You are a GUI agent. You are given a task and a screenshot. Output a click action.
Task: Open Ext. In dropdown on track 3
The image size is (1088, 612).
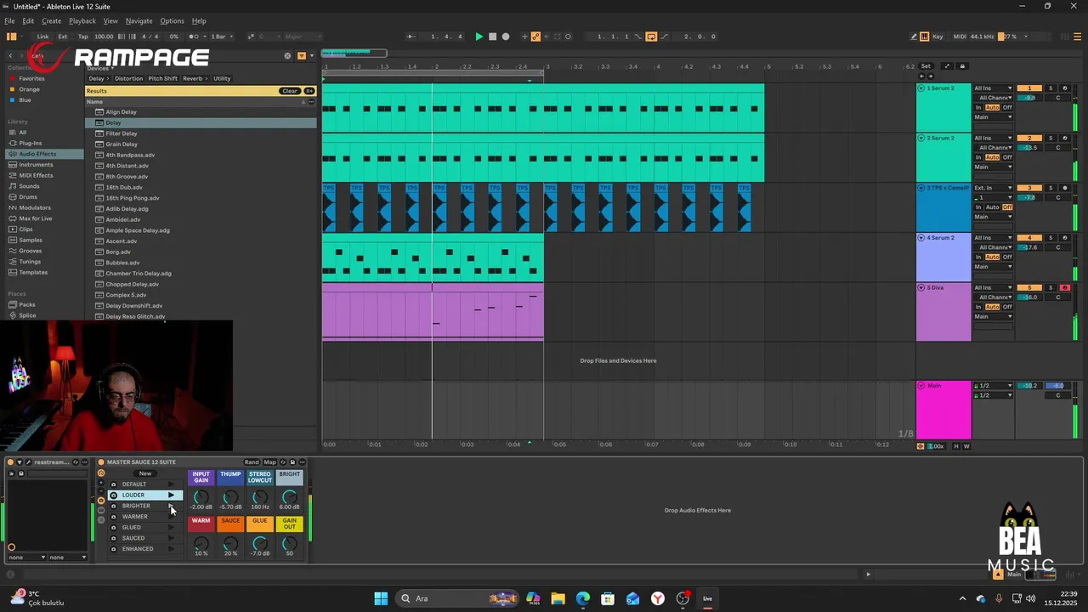993,188
